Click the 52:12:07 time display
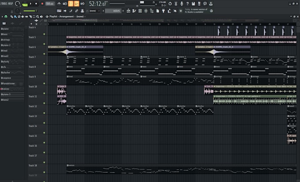 tap(98, 4)
